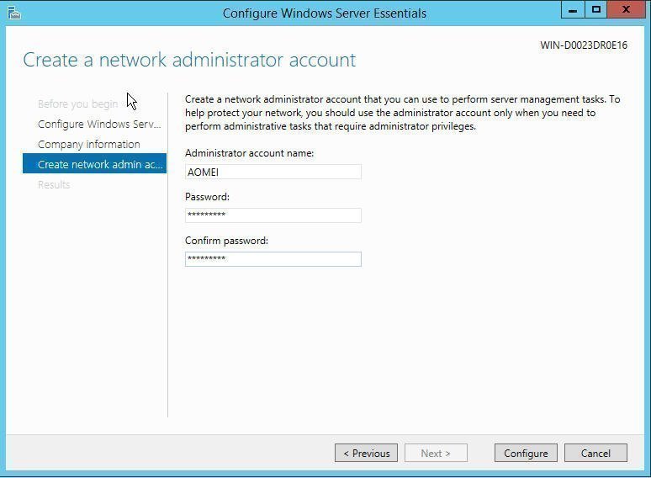Select the 'Create network admin ac...' step
The image size is (651, 478).
(94, 165)
